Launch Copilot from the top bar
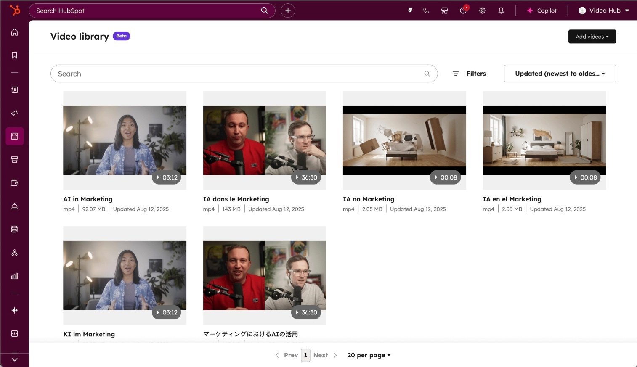This screenshot has height=367, width=637. [x=541, y=11]
